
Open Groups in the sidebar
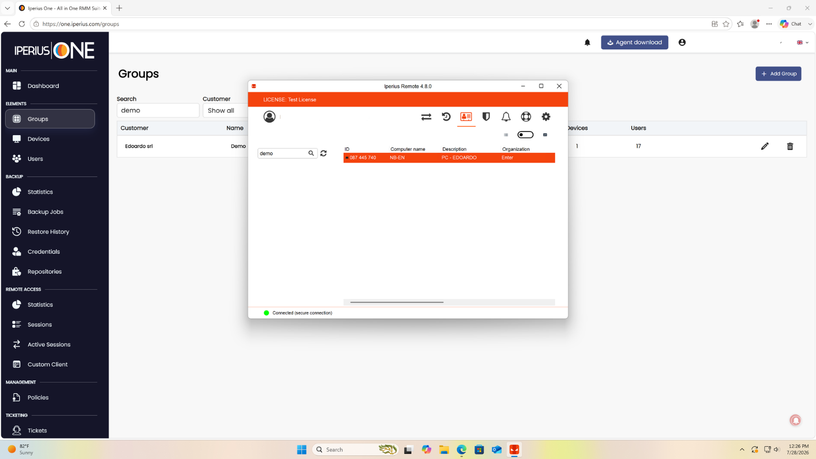point(50,119)
